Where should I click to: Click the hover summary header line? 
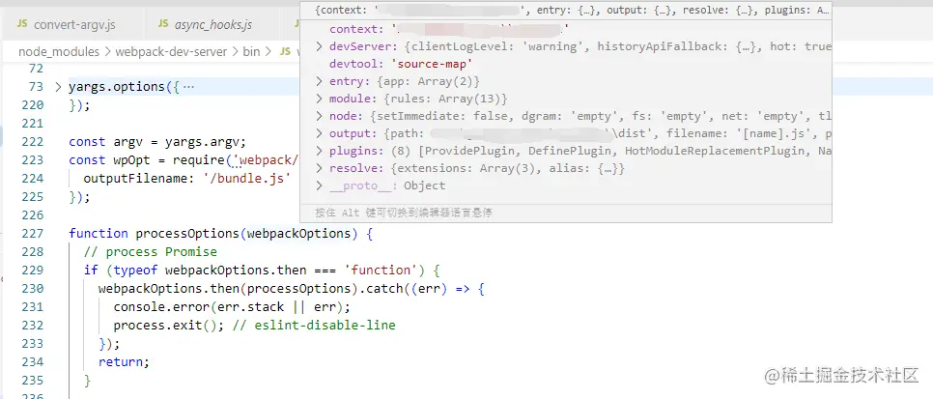tap(565, 10)
